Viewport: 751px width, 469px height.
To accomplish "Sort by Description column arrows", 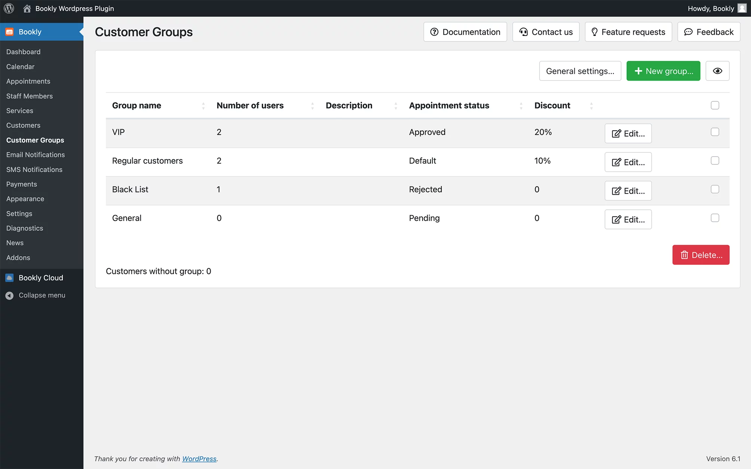I will pyautogui.click(x=396, y=106).
